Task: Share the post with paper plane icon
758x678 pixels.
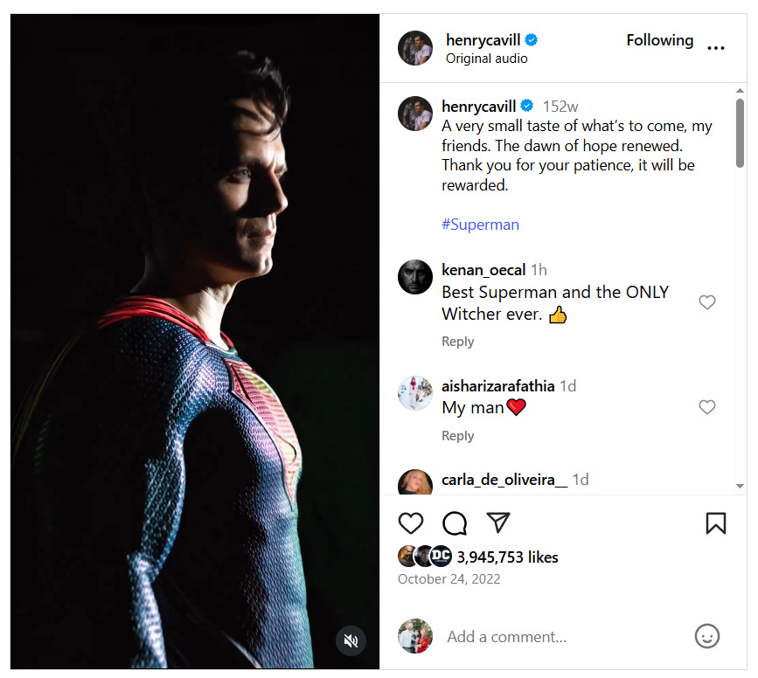Action: pos(498,522)
